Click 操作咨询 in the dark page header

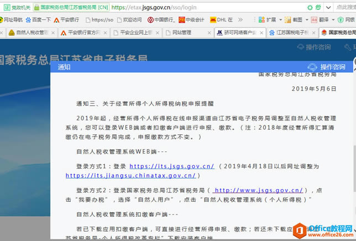(314, 47)
